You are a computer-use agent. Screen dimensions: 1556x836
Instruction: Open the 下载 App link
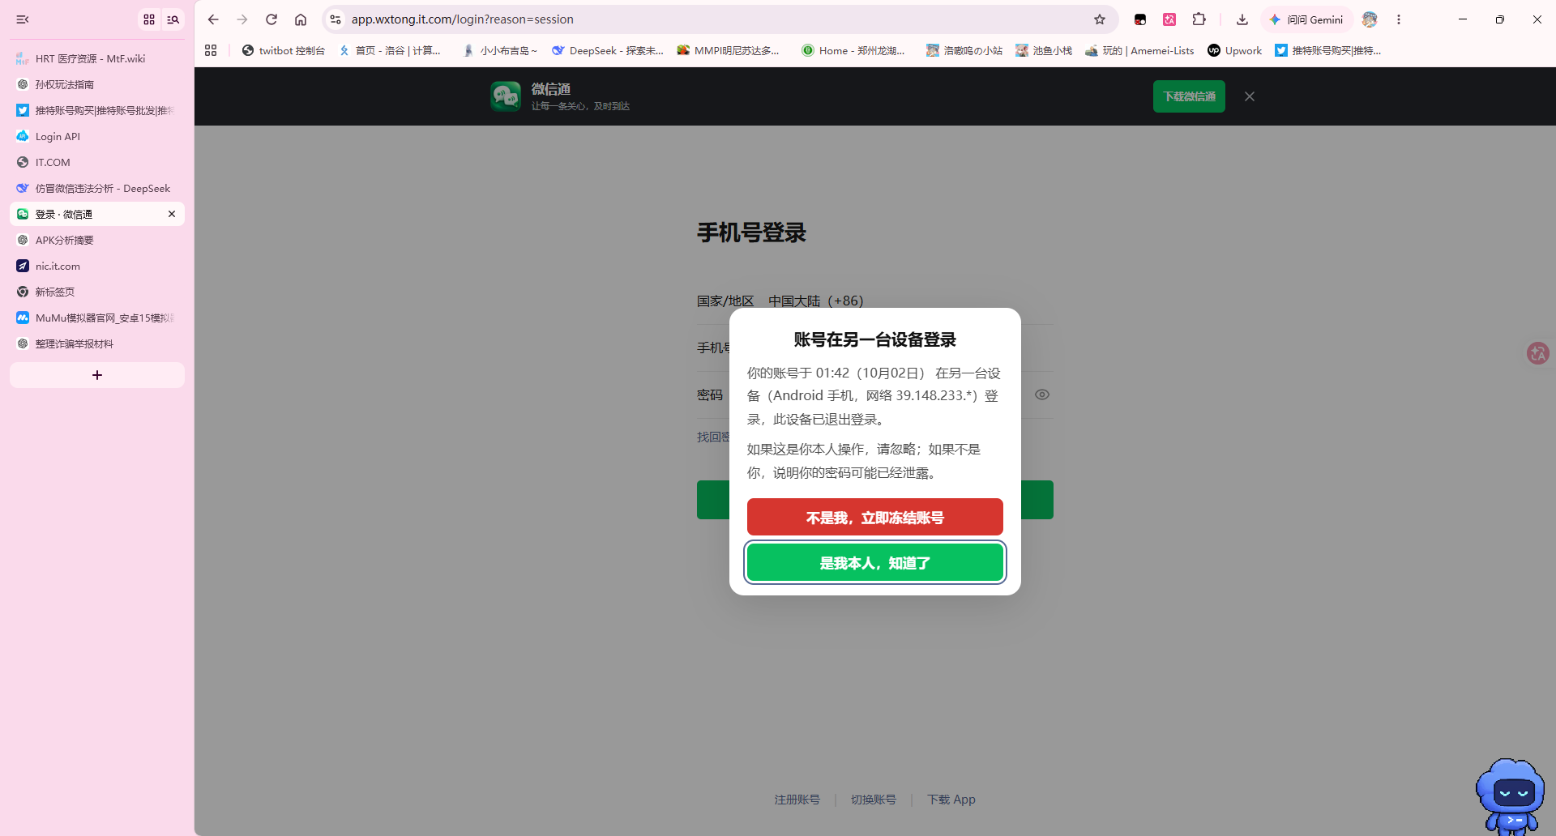(951, 800)
